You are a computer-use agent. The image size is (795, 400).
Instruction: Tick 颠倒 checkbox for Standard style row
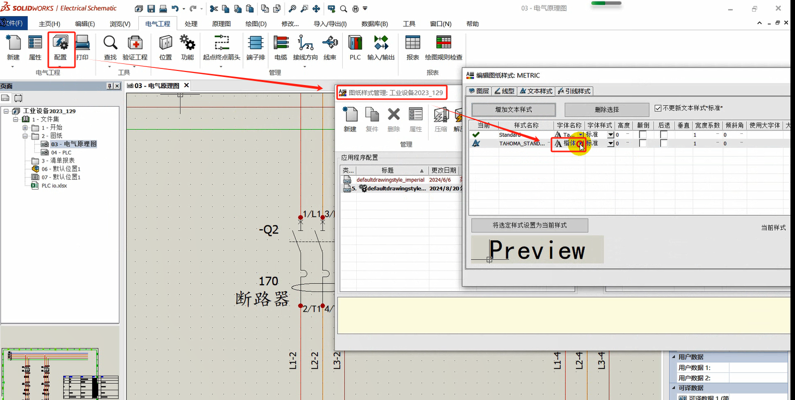tap(643, 135)
